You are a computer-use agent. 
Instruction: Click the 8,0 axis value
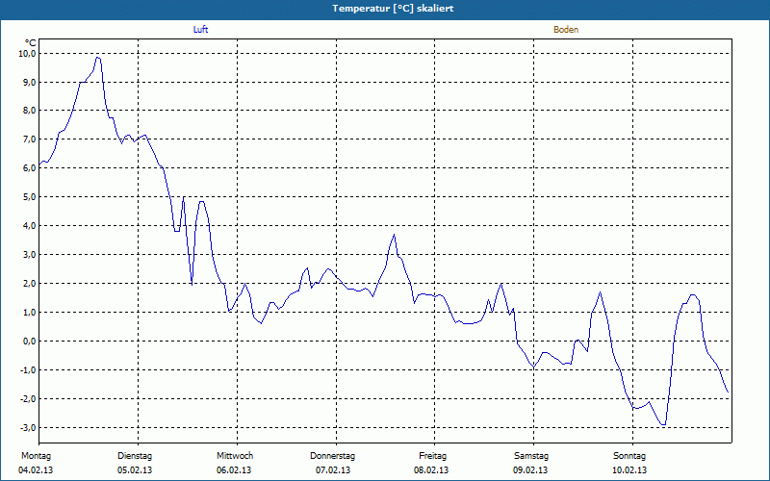30,111
